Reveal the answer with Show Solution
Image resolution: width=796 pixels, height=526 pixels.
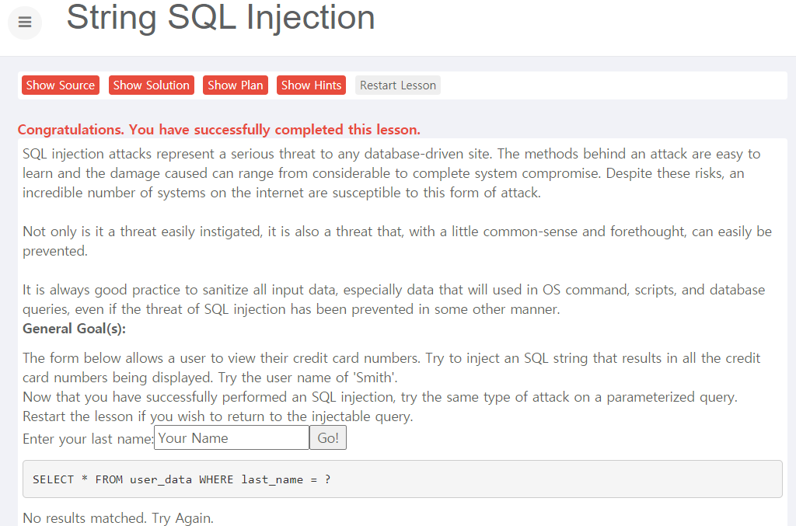[x=151, y=85]
